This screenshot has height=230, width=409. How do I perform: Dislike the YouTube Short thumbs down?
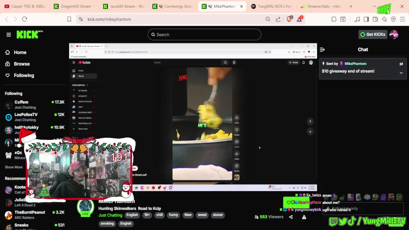(237, 130)
